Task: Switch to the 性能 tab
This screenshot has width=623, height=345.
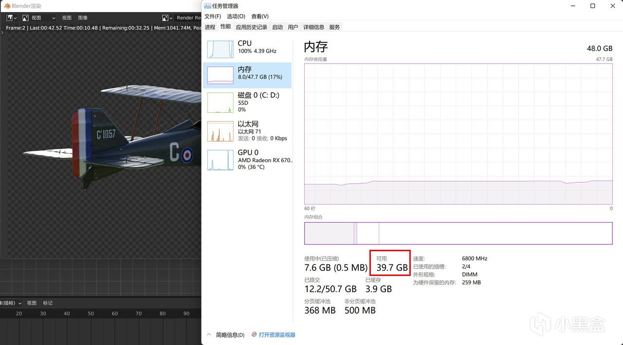Action: (225, 27)
